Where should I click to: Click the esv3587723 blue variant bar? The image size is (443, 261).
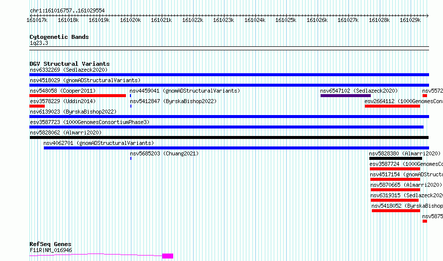click(x=226, y=127)
